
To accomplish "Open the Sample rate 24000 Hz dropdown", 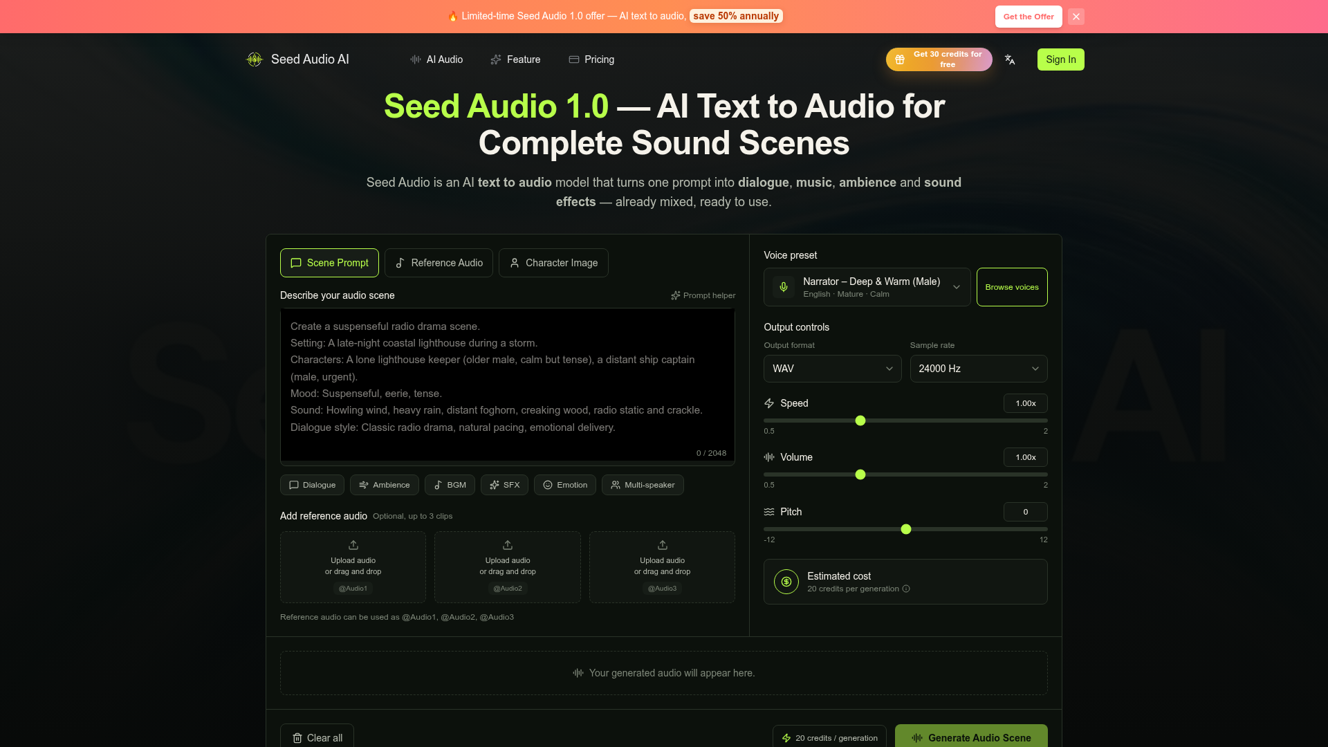I will pos(979,369).
